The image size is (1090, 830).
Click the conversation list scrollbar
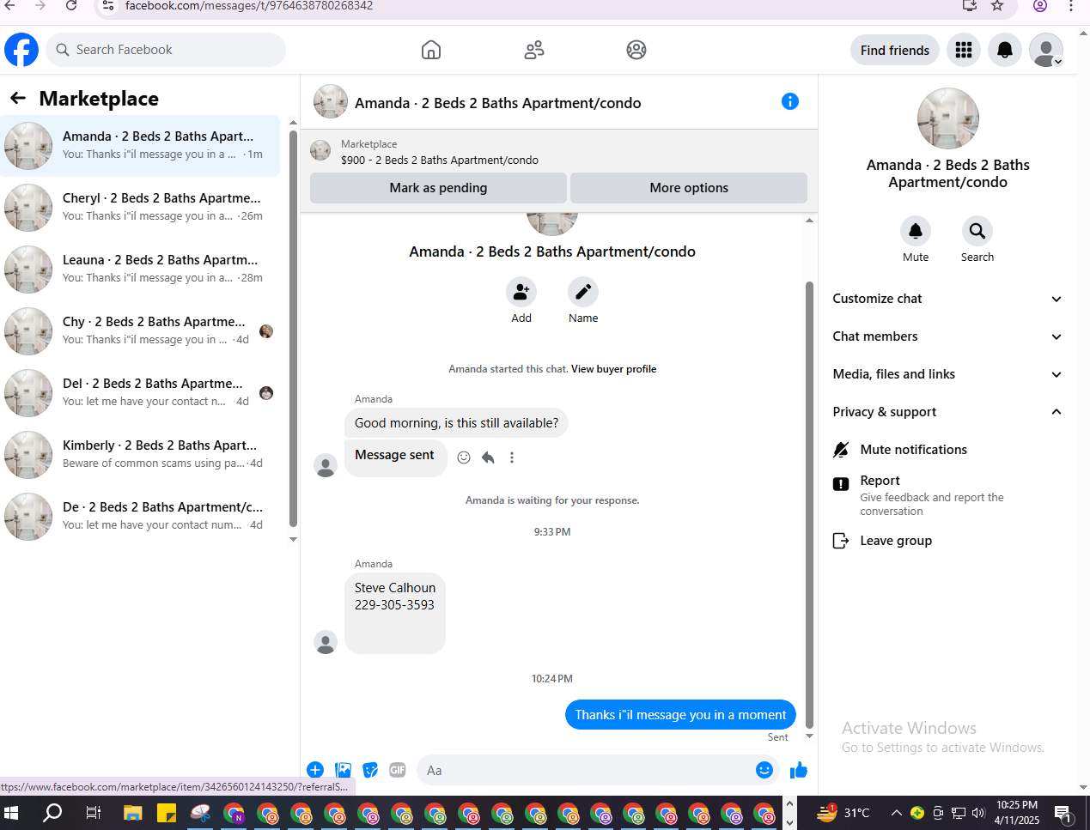(293, 329)
